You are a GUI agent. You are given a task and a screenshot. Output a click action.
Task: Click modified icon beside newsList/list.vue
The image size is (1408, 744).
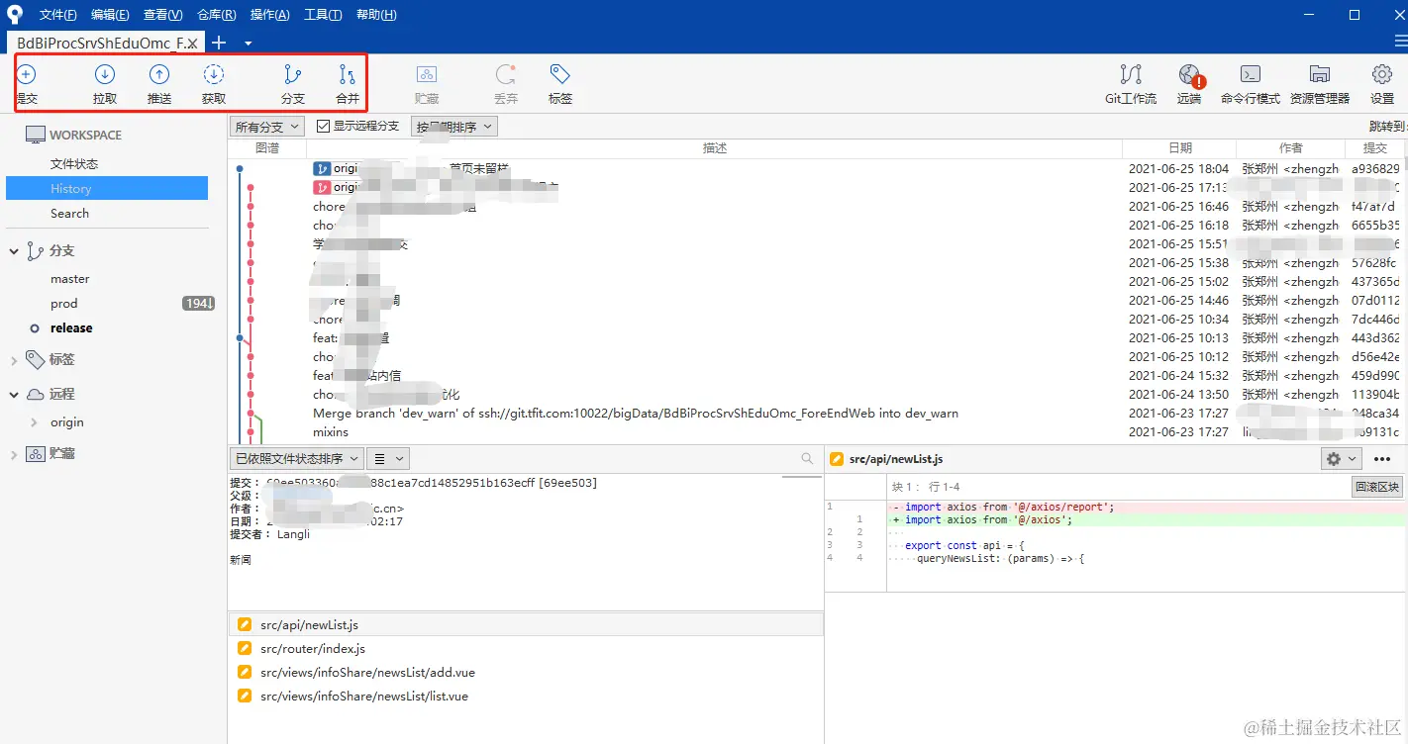pos(245,697)
